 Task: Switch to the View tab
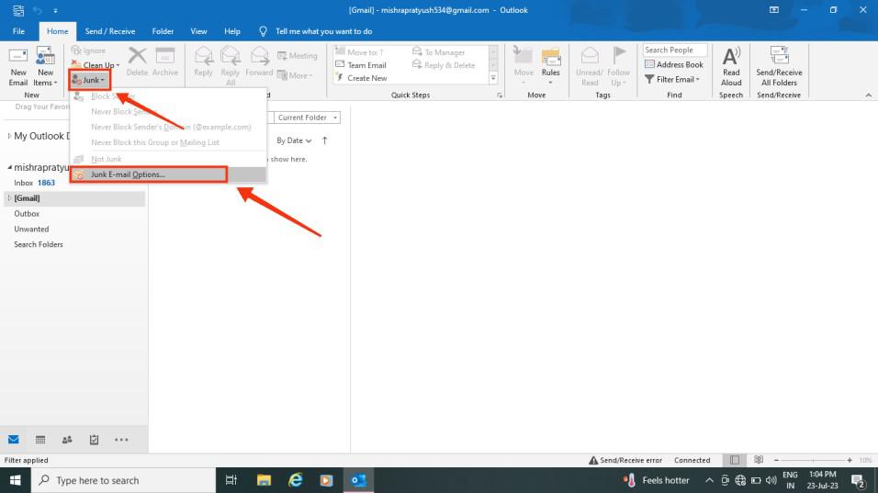click(198, 31)
